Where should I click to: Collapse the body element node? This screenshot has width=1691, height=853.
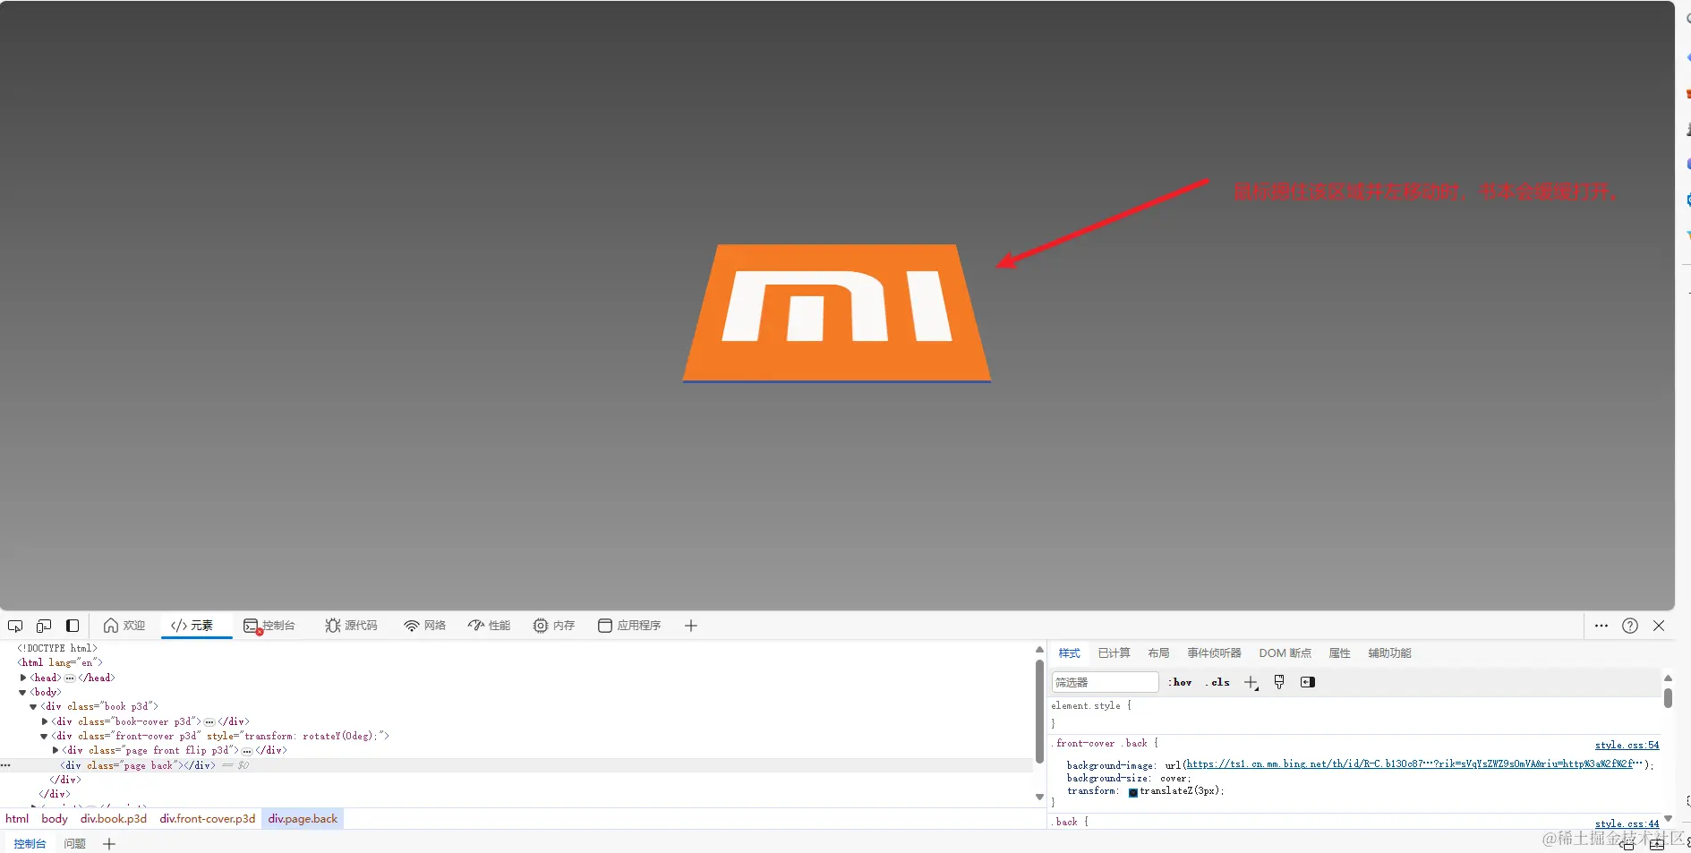(23, 692)
